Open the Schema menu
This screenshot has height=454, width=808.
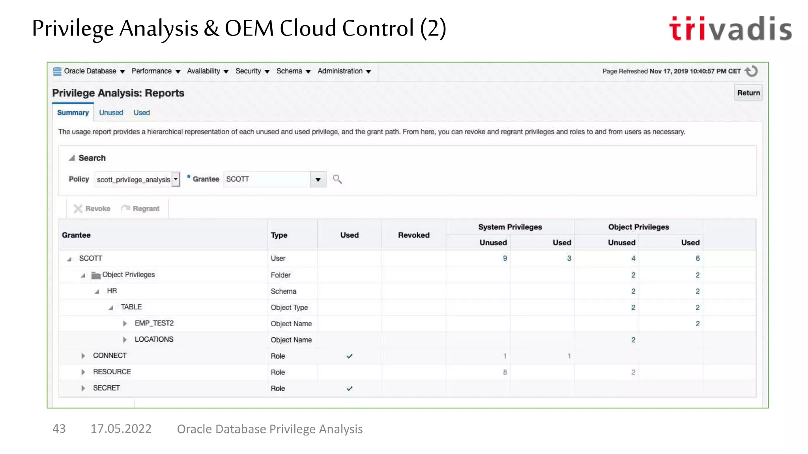[x=294, y=71]
